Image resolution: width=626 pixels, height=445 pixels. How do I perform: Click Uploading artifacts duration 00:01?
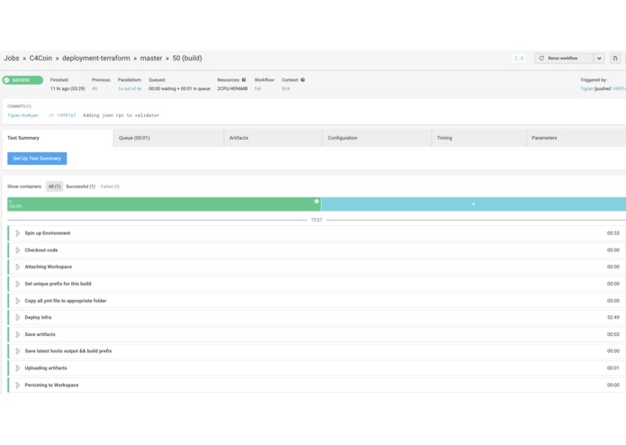coord(613,368)
